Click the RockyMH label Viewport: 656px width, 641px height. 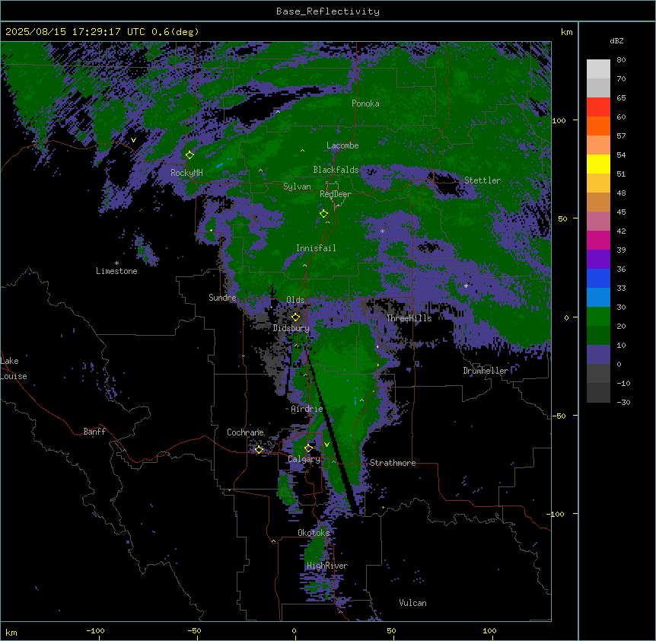point(186,173)
